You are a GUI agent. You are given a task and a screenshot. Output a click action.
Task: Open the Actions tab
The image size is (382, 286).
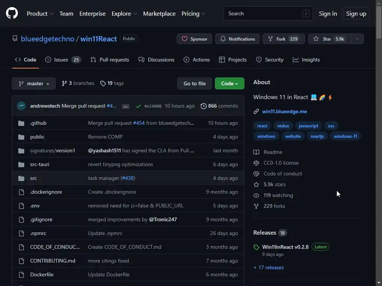tap(197, 60)
